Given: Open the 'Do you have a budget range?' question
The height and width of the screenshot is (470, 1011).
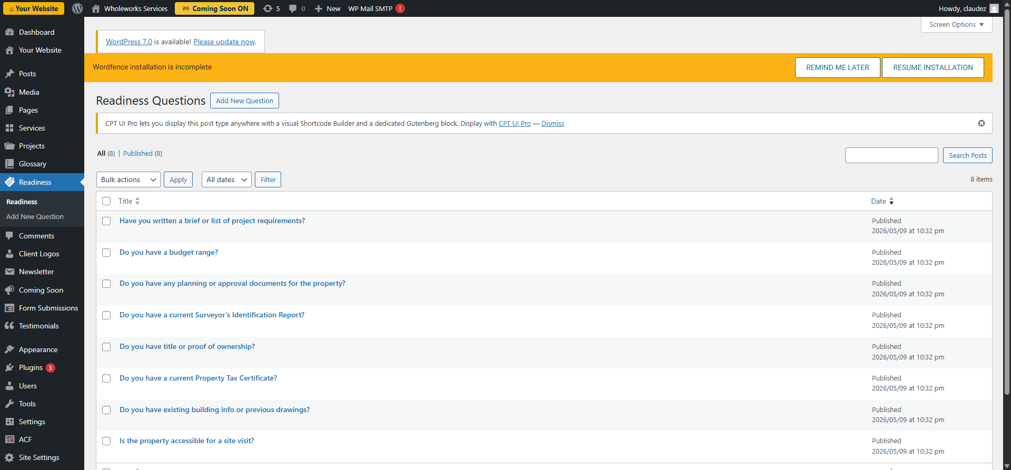Looking at the screenshot, I should [x=168, y=252].
